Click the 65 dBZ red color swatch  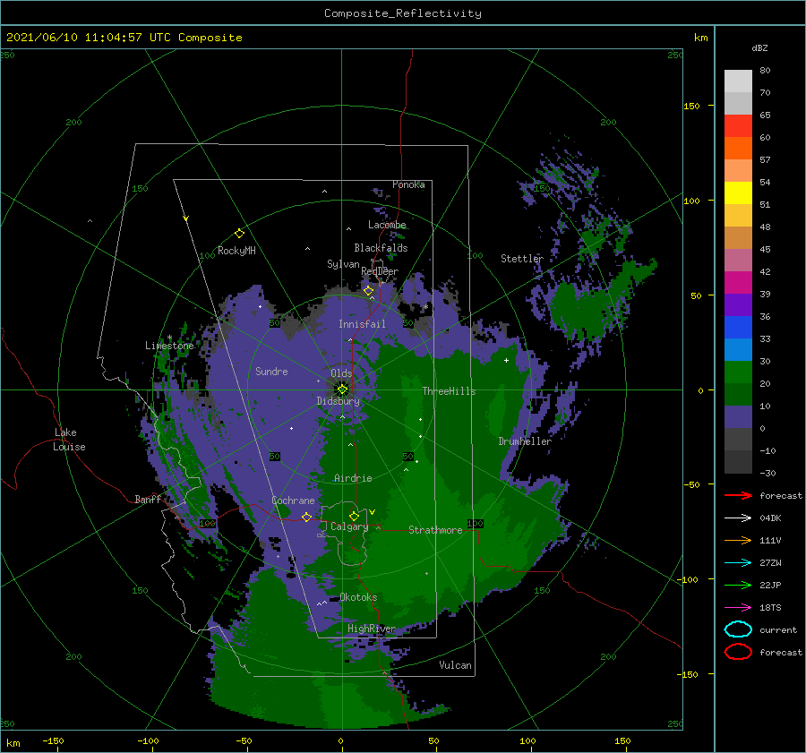coord(738,125)
